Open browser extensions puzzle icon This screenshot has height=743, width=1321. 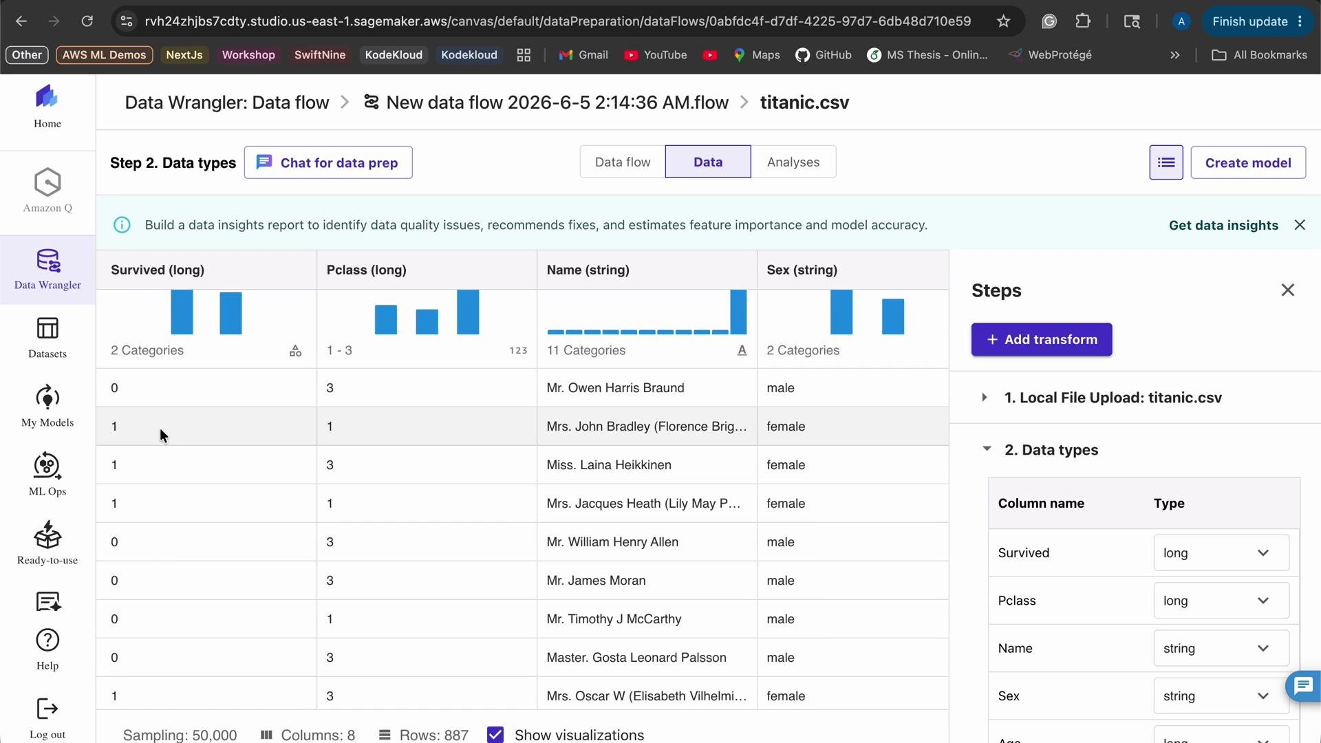coord(1083,21)
